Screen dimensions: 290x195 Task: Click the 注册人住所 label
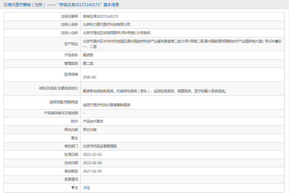[69, 33]
